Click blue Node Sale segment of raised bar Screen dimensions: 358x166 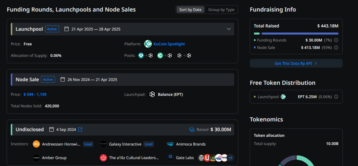pos(300,33)
